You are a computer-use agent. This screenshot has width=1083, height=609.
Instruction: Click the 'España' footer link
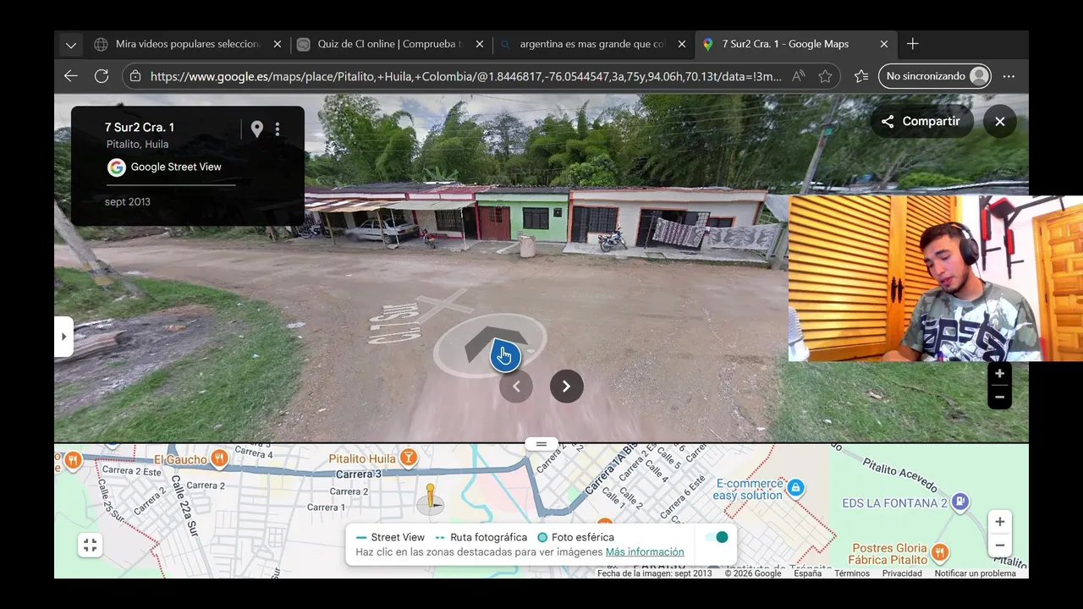coord(807,573)
